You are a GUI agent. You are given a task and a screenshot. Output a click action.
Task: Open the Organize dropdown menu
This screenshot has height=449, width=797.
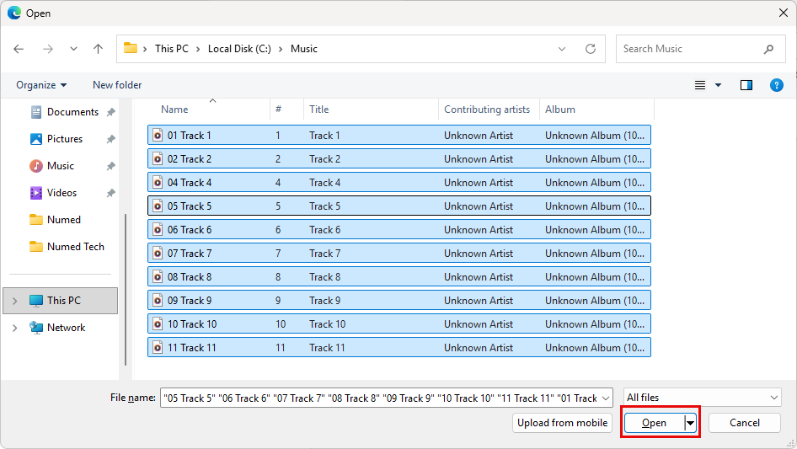click(x=41, y=85)
